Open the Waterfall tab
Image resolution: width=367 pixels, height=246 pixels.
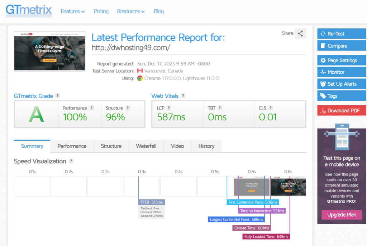[146, 146]
